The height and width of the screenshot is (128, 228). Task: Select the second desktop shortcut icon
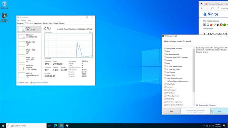coord(5,17)
